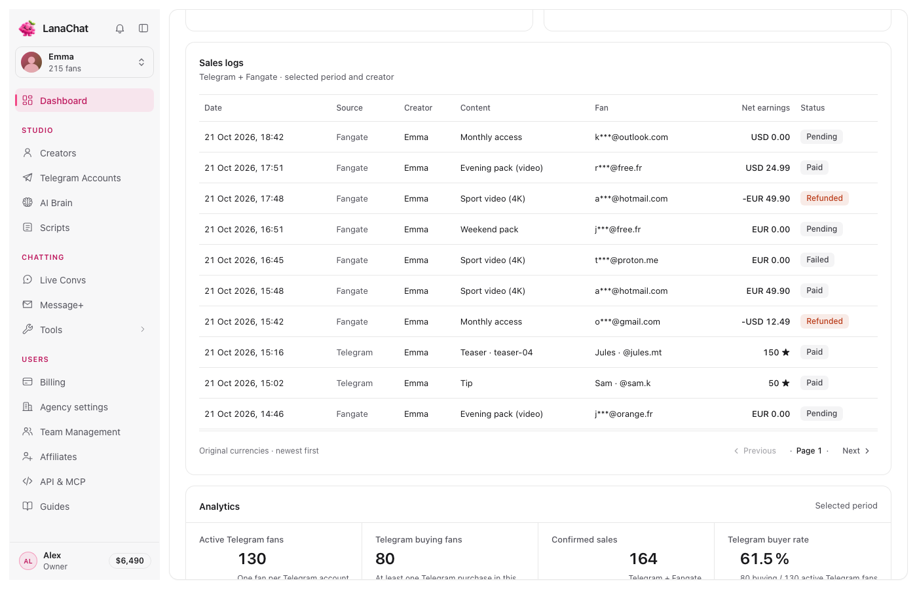Click the Telegram Accounts paper plane icon

[x=28, y=177]
